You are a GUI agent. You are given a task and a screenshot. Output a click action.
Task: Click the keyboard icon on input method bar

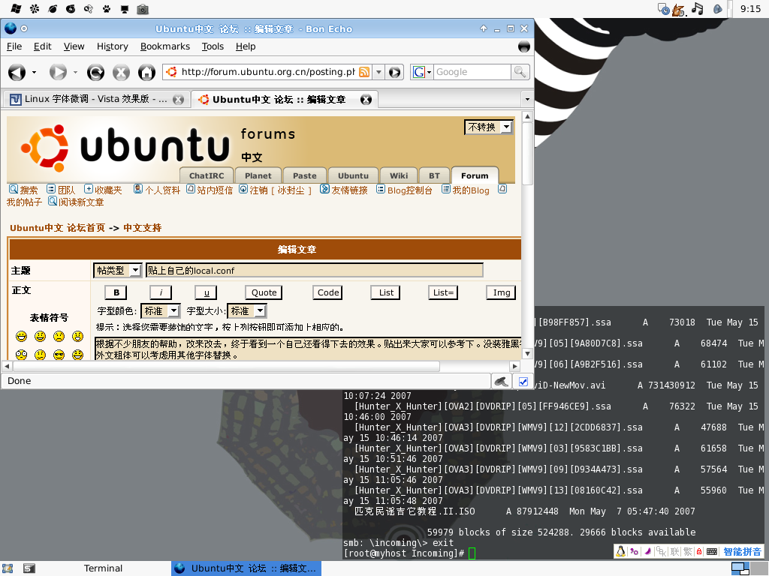pos(712,551)
